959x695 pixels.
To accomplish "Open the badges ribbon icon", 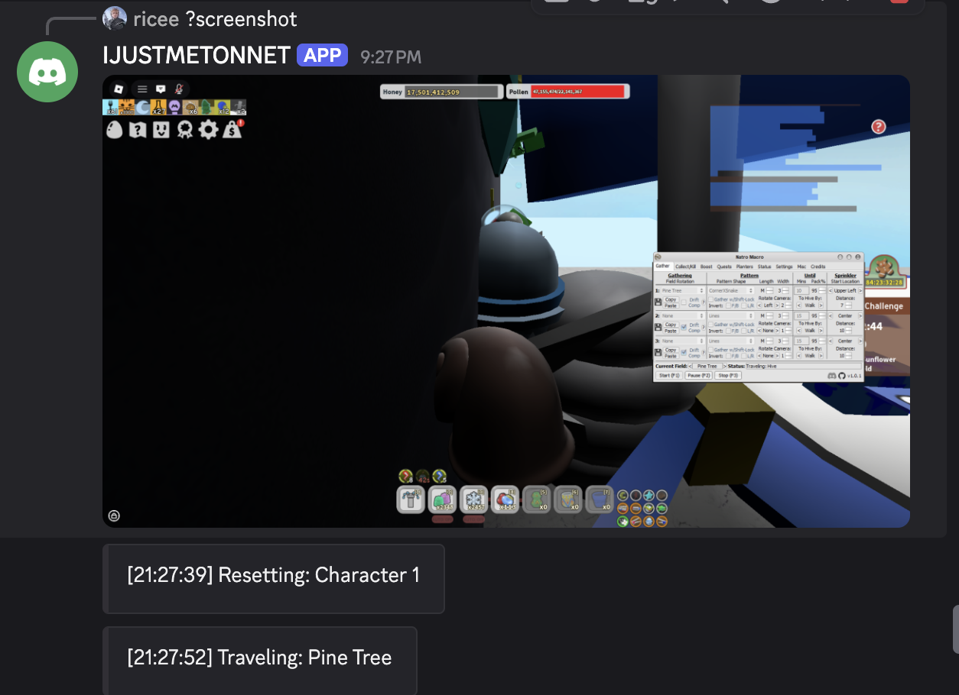I will pos(185,130).
